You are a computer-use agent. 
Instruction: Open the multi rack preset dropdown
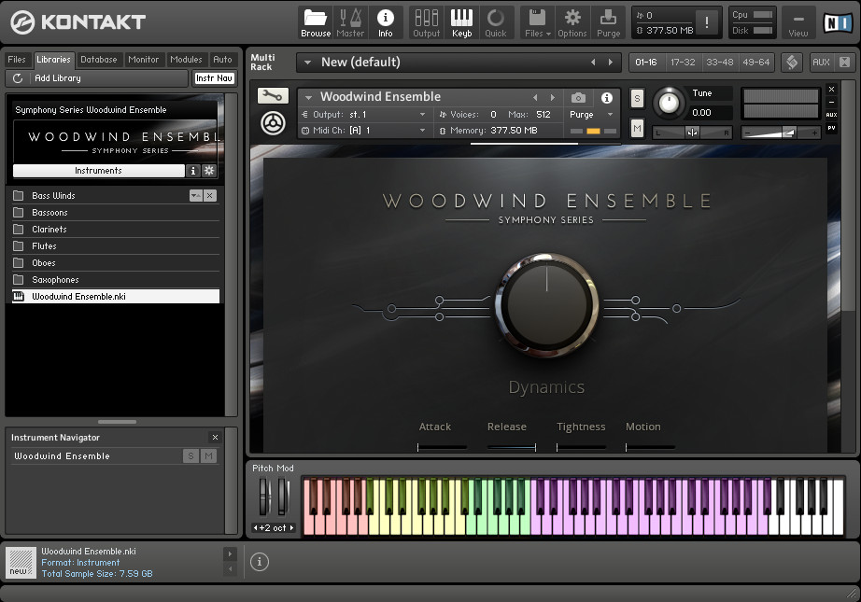(x=307, y=63)
